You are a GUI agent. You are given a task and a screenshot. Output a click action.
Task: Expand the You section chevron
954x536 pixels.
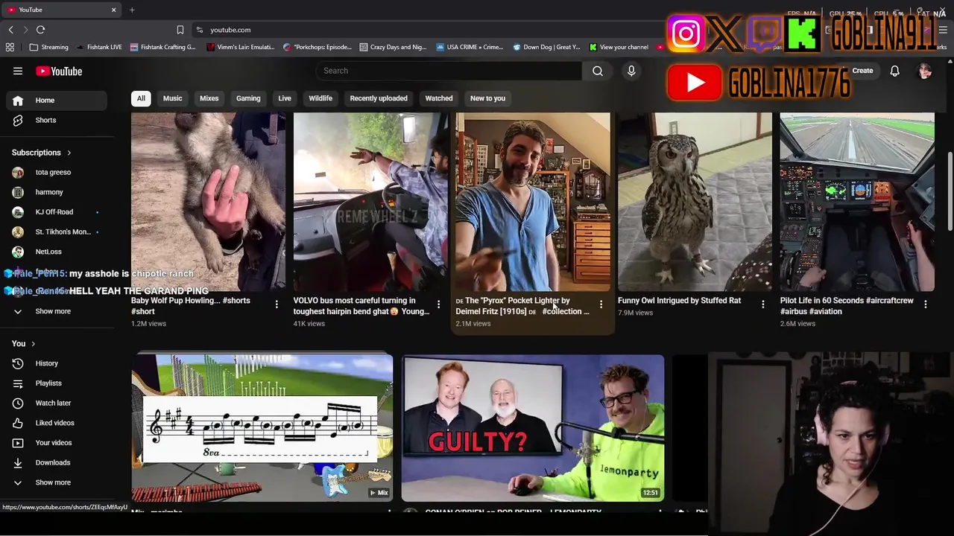(33, 344)
